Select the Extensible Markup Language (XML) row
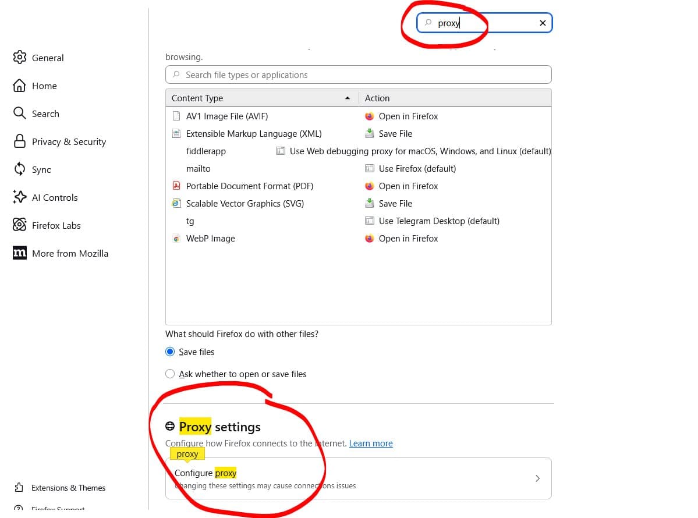Image resolution: width=698 pixels, height=518 pixels. (x=359, y=133)
